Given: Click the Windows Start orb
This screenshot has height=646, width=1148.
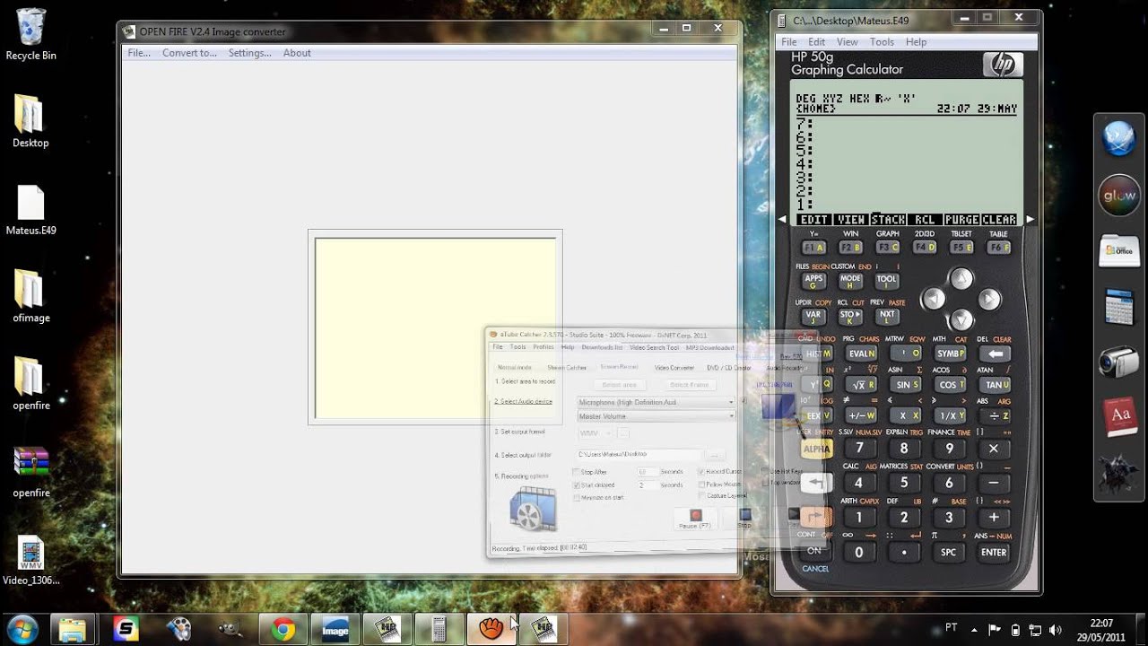Looking at the screenshot, I should [22, 630].
